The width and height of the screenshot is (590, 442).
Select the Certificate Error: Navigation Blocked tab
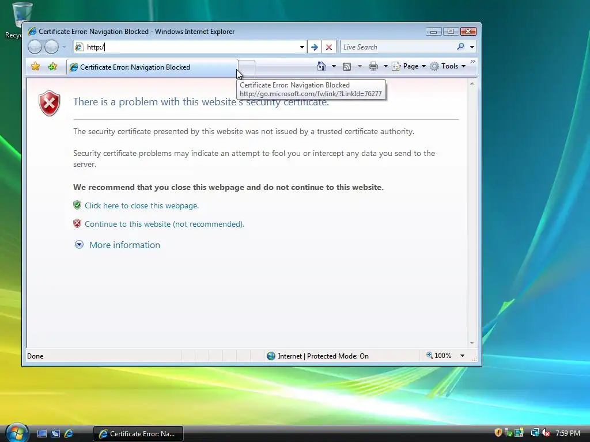[x=152, y=67]
